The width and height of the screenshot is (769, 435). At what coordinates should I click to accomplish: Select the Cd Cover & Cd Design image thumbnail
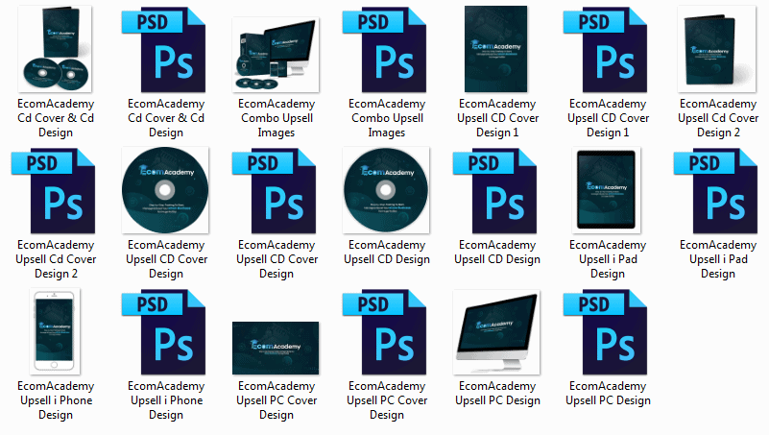[x=56, y=49]
